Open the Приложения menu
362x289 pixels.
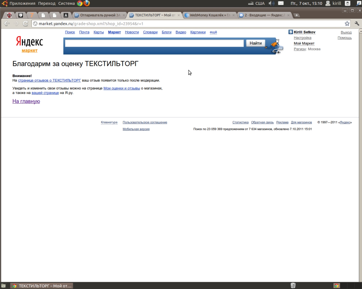[22, 4]
